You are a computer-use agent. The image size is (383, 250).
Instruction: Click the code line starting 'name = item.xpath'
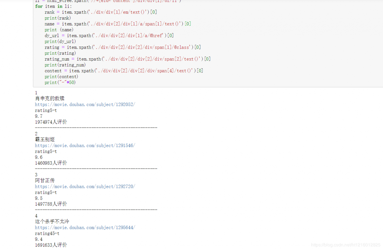pyautogui.click(x=118, y=24)
